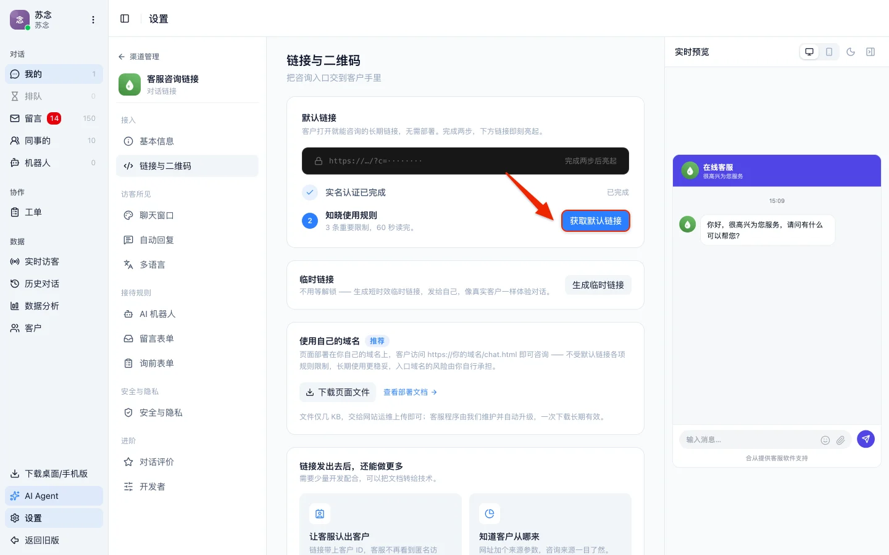Click send button in preview chat
The width and height of the screenshot is (889, 555).
[866, 439]
